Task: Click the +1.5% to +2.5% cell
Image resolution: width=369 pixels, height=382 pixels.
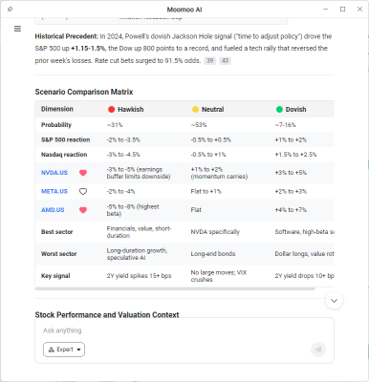Action: point(295,155)
